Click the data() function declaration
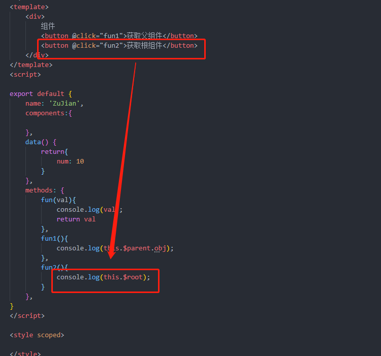Image resolution: width=381 pixels, height=356 pixels. 41,142
